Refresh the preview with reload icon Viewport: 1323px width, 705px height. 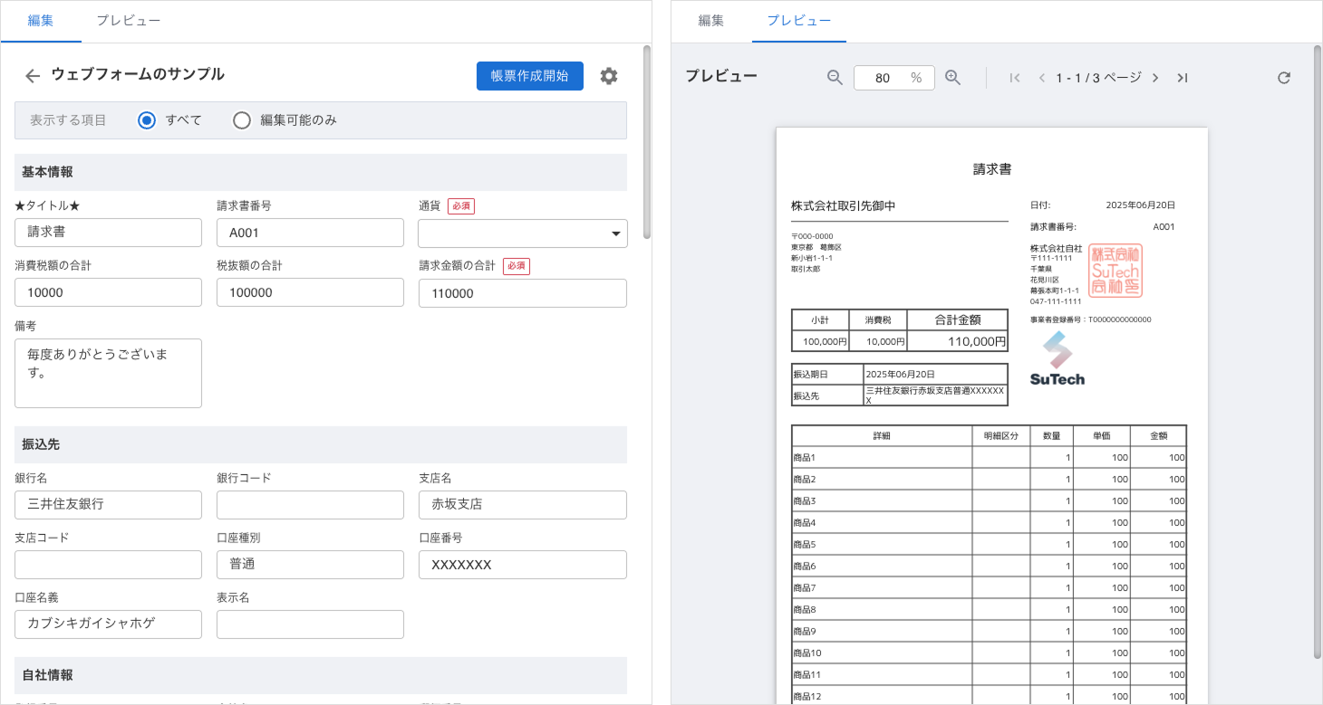click(1283, 78)
